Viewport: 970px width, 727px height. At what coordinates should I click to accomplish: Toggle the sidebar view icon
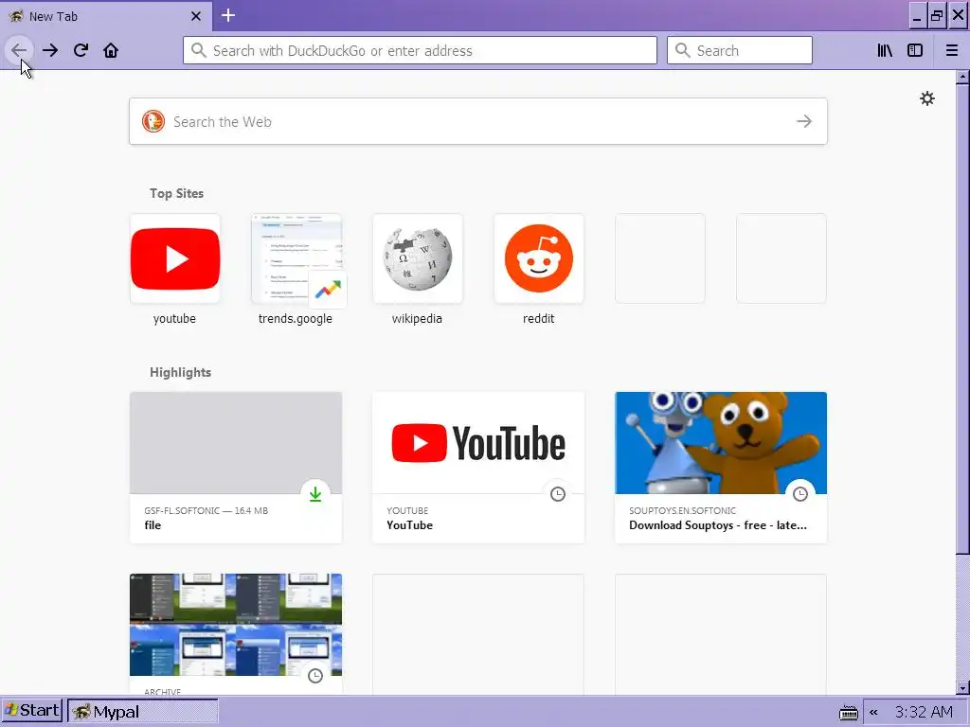click(915, 50)
